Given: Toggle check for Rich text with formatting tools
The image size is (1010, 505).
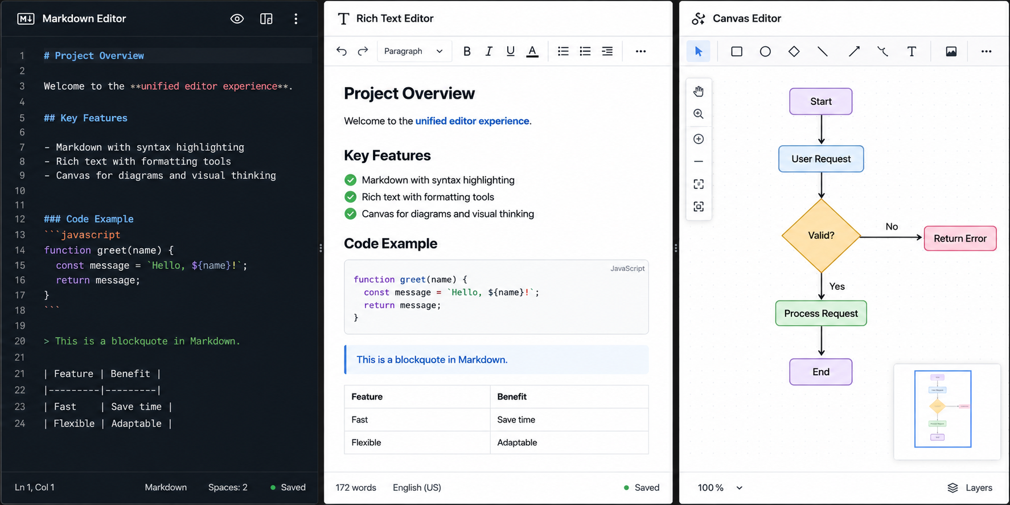Looking at the screenshot, I should [350, 197].
